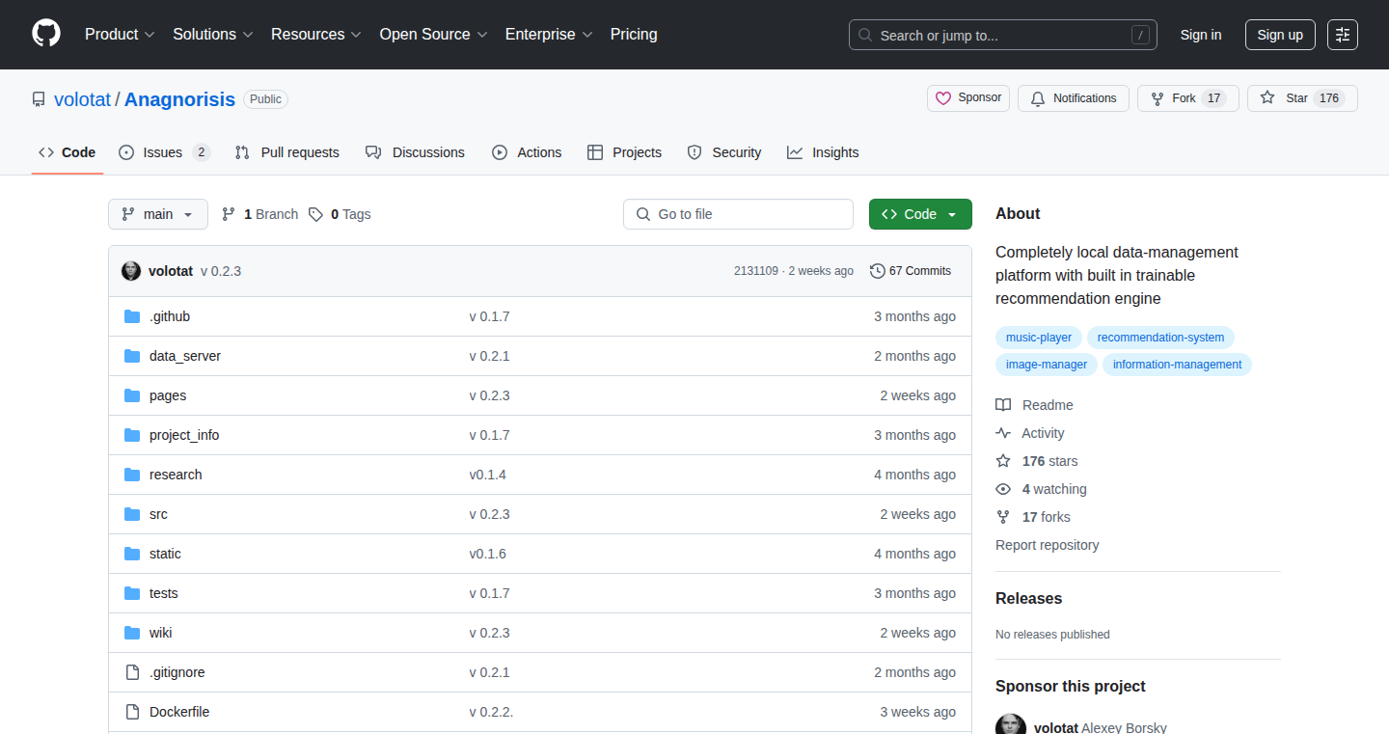Click the Notifications bell icon
Screen dimensions: 1389x734
[x=1038, y=98]
